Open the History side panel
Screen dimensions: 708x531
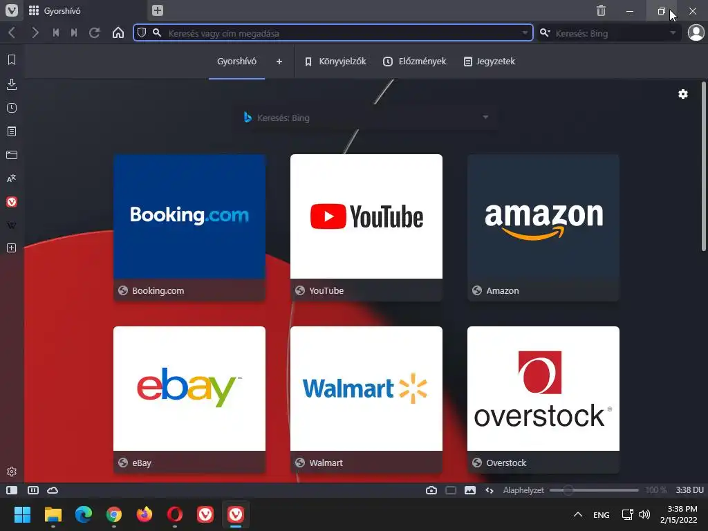(12, 108)
